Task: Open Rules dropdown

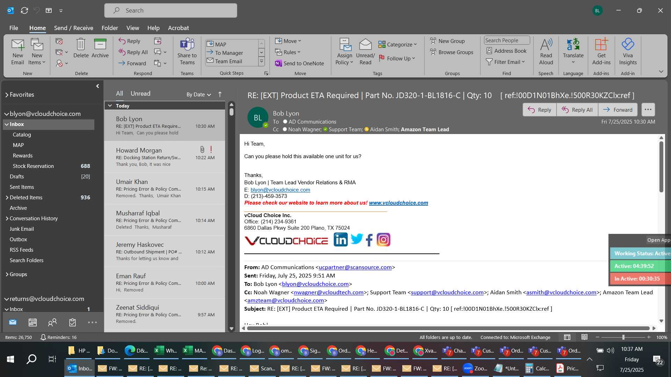Action: point(288,52)
